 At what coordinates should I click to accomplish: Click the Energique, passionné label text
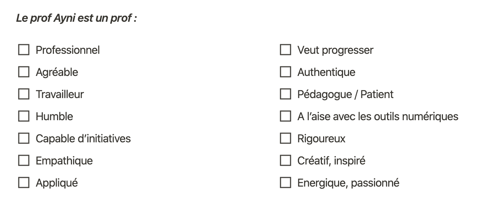click(x=348, y=183)
